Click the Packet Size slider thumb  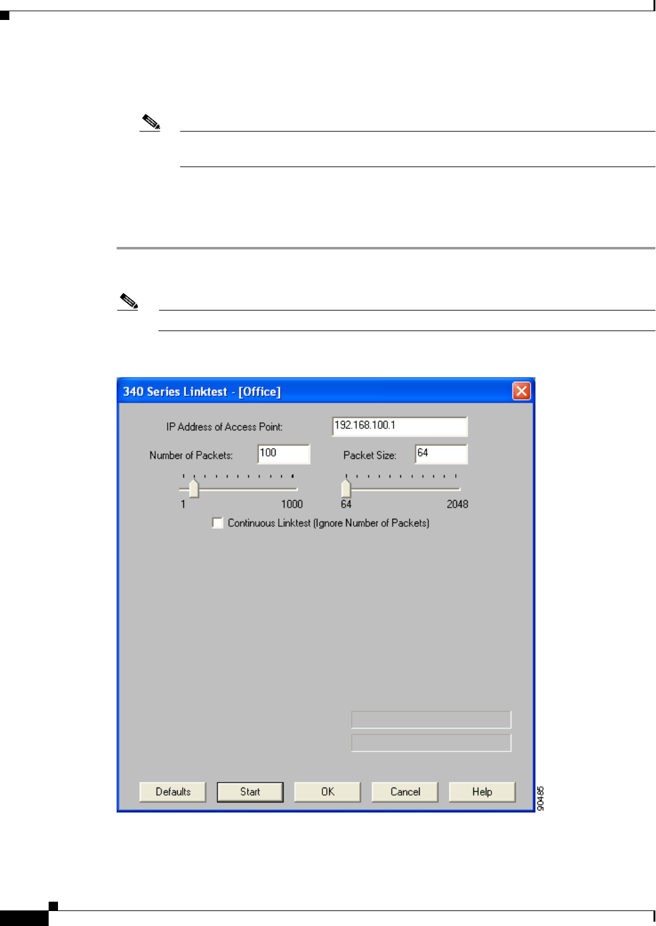(346, 488)
